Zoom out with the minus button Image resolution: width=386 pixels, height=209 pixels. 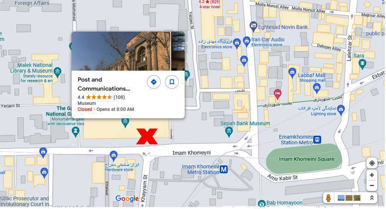click(372, 185)
